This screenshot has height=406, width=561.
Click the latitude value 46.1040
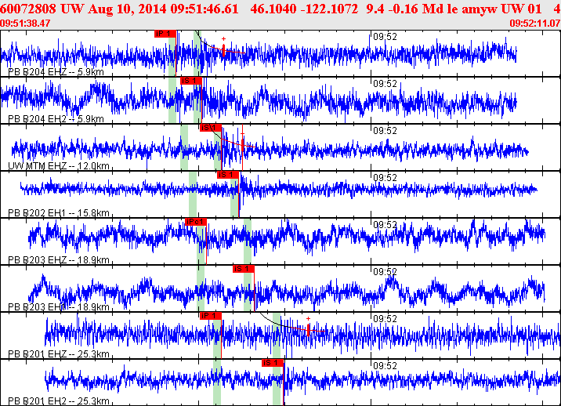click(x=273, y=9)
